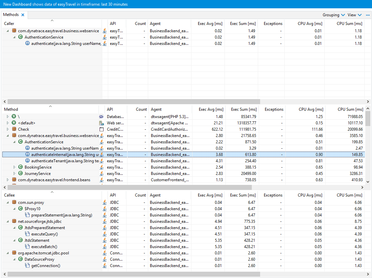
Task: Click the method icon of getConnection()
Action: coord(28,265)
